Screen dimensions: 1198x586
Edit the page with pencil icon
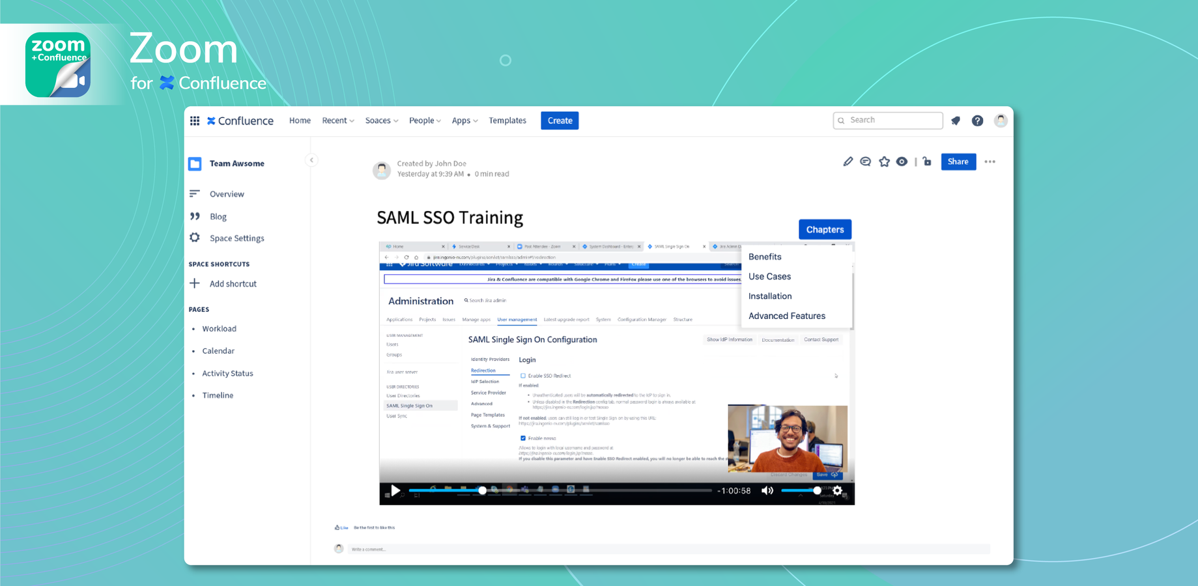(848, 161)
